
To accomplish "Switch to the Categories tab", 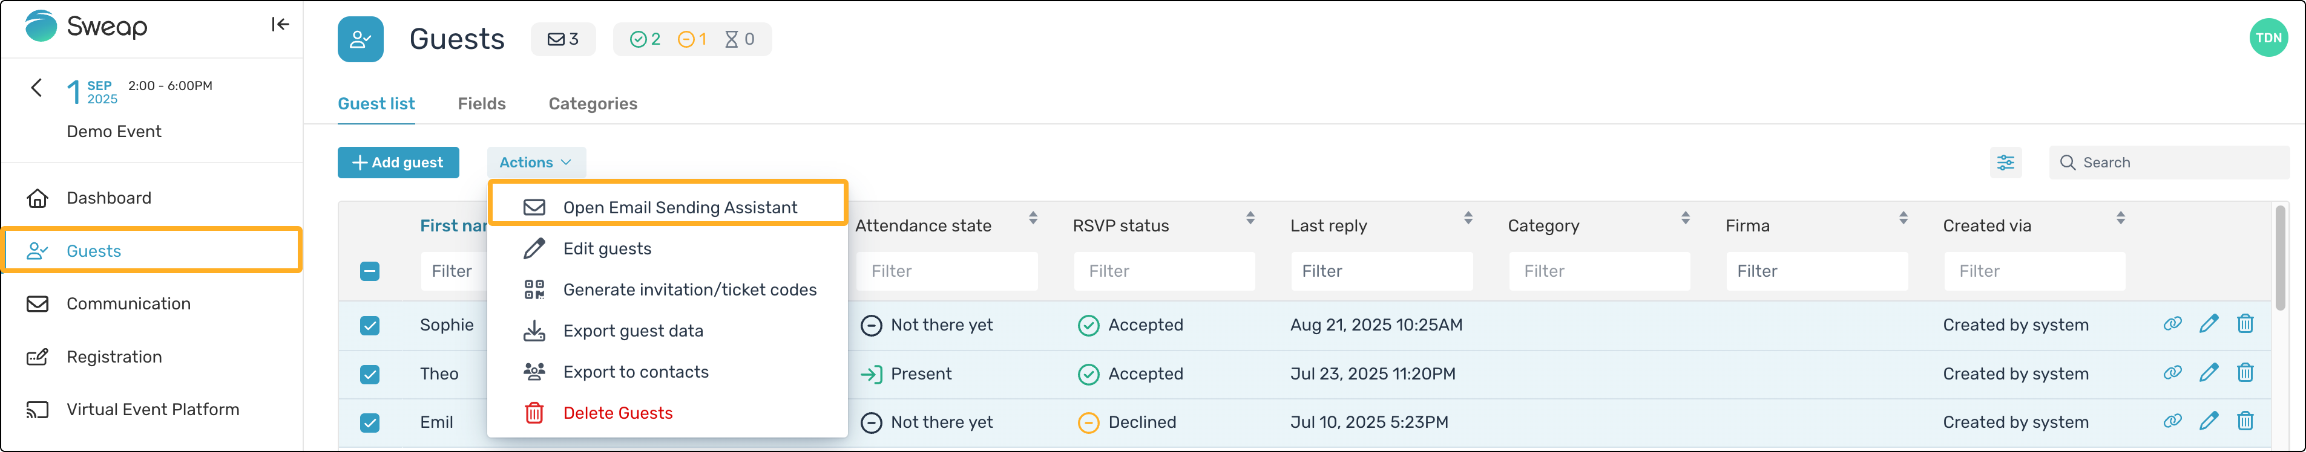I will point(593,103).
